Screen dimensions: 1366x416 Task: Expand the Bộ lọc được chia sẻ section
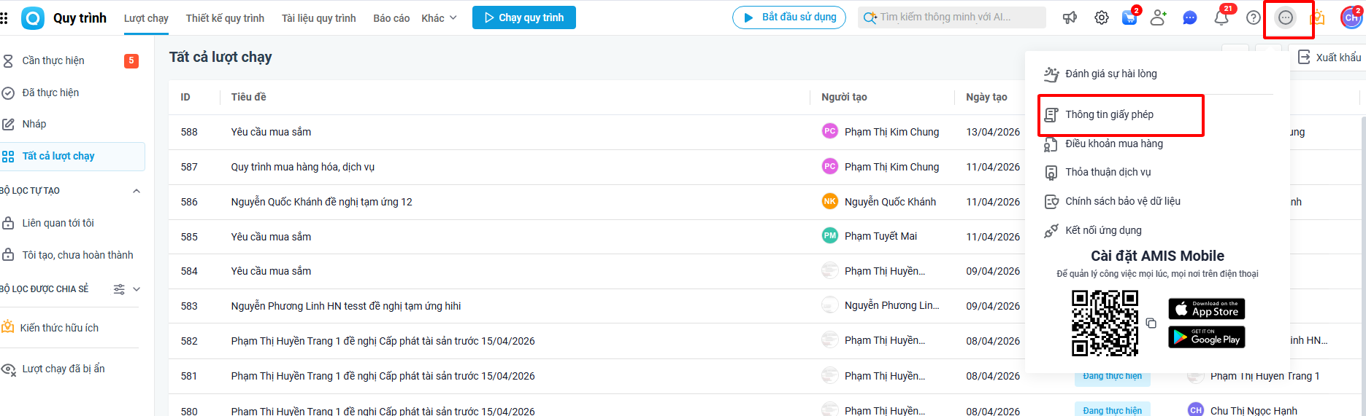[x=137, y=289]
